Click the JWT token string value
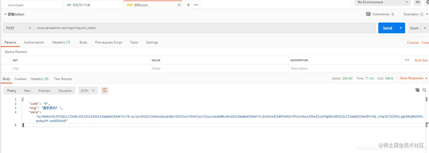 tap(230, 119)
